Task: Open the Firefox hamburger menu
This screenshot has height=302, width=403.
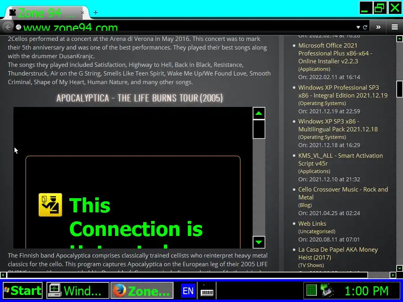Action: coord(395,27)
